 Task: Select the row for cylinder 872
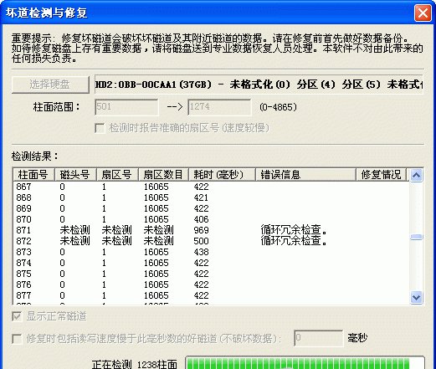click(211, 241)
